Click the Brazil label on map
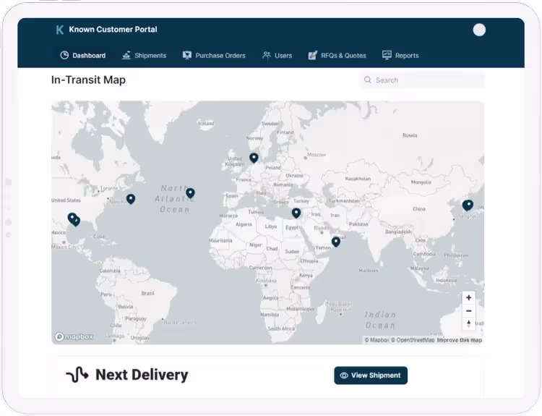542x416 pixels. [x=147, y=293]
